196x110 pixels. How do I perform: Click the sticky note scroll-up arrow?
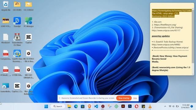193,9
